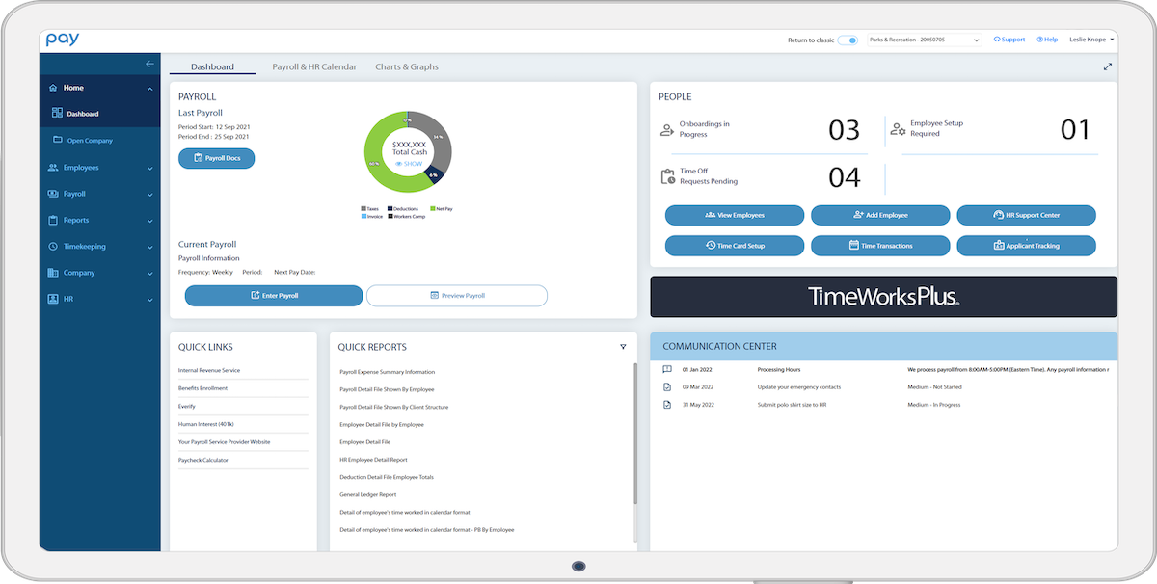Click the Processing Hours message icon
This screenshot has height=584, width=1157.
point(667,369)
